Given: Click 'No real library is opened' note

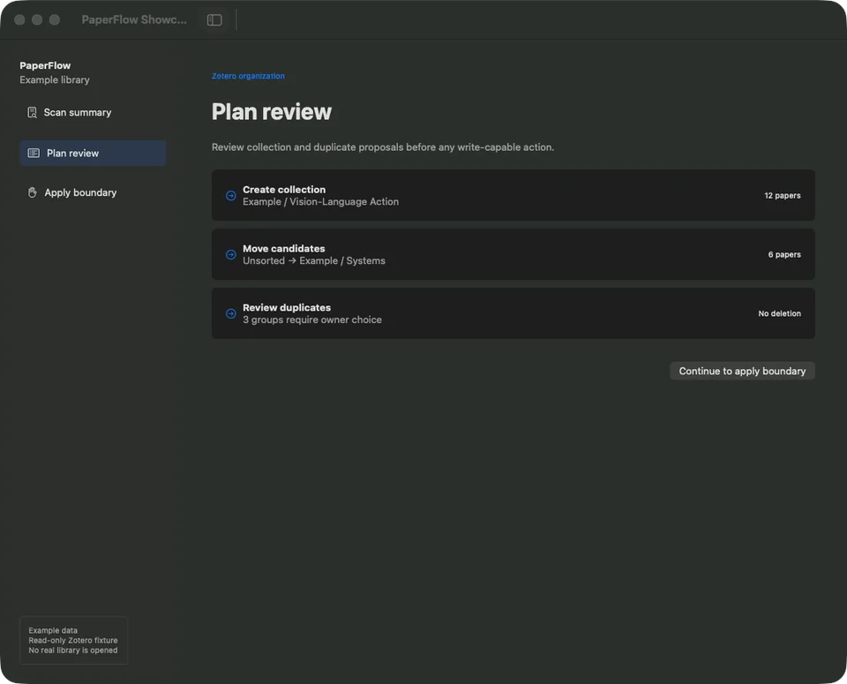Looking at the screenshot, I should click(x=73, y=650).
